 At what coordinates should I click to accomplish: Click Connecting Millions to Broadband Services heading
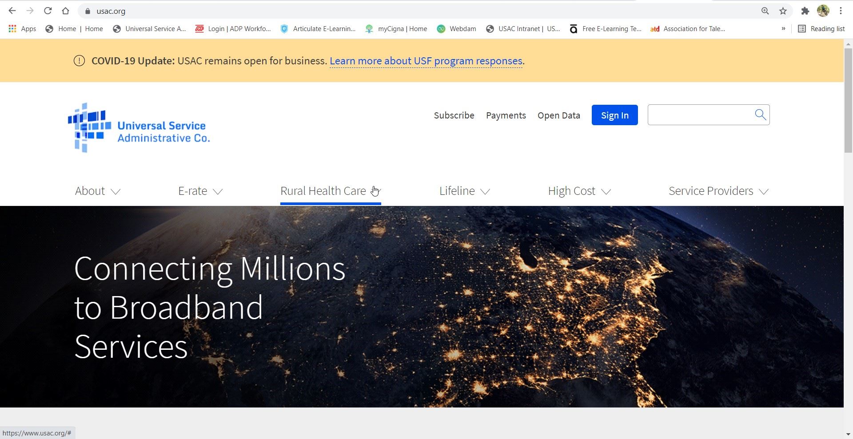210,307
